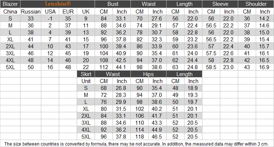Click the Bust column header
Screen dimensions: 274x147
click(113, 4)
